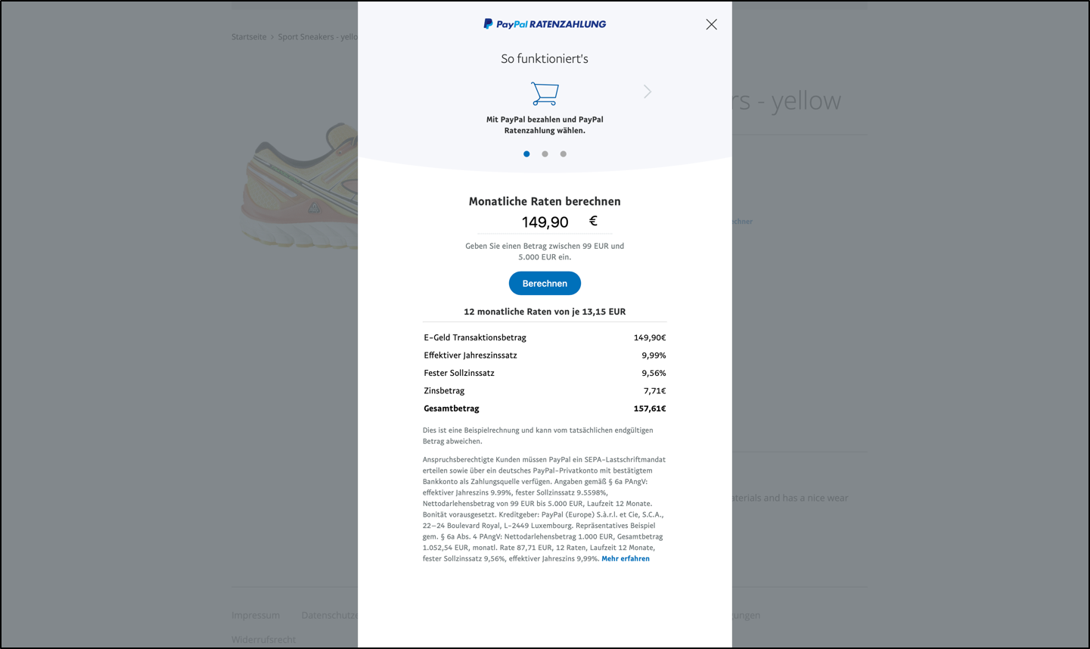Select the third carousel pagination dot
The width and height of the screenshot is (1090, 649).
pyautogui.click(x=563, y=154)
